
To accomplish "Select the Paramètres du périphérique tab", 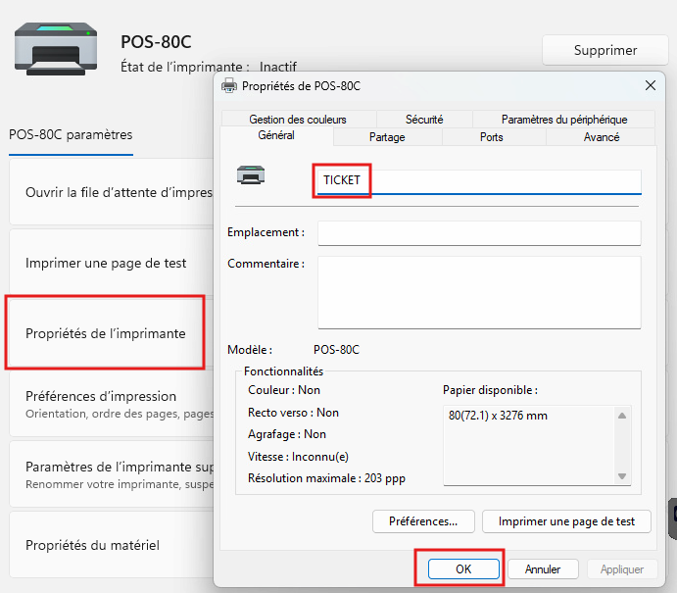I will point(563,120).
